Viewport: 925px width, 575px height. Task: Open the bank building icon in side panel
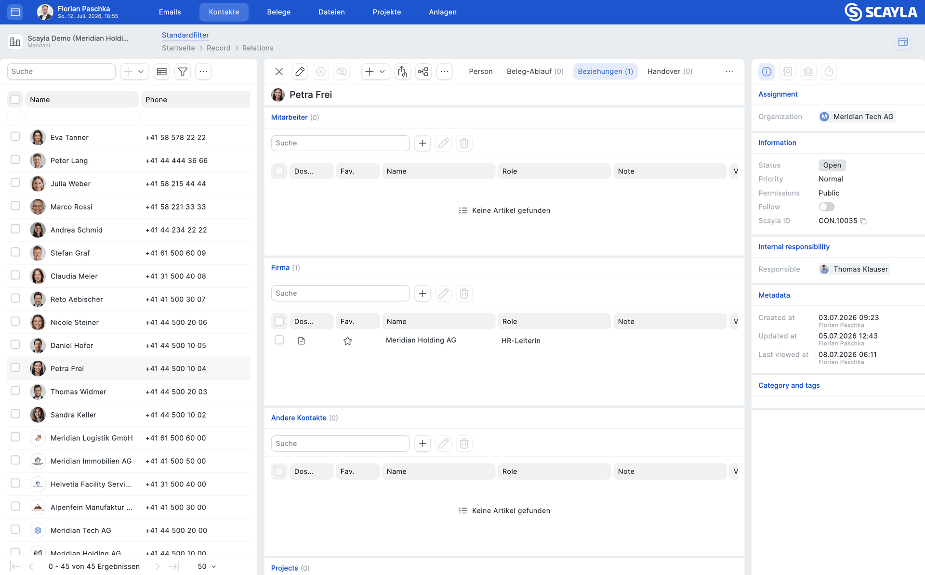[x=808, y=72]
